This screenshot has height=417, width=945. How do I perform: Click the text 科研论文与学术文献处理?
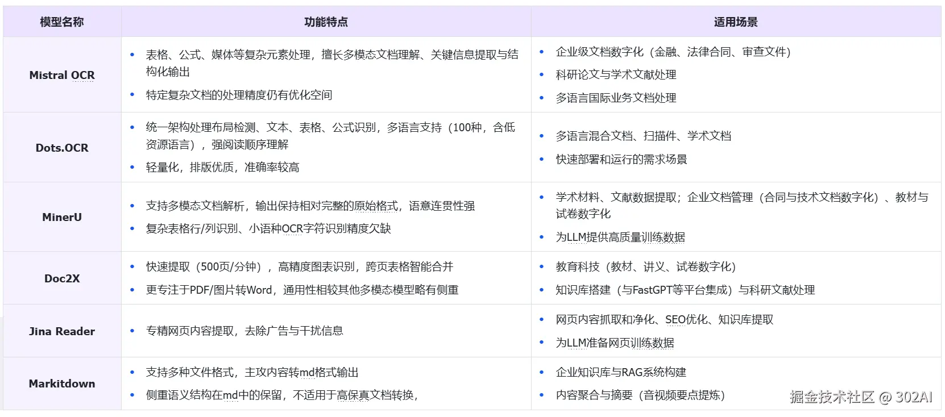coord(616,74)
